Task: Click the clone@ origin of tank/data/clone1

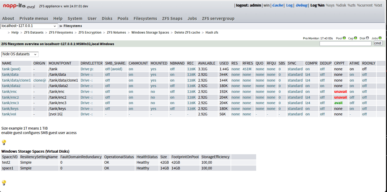Action: tap(40, 80)
